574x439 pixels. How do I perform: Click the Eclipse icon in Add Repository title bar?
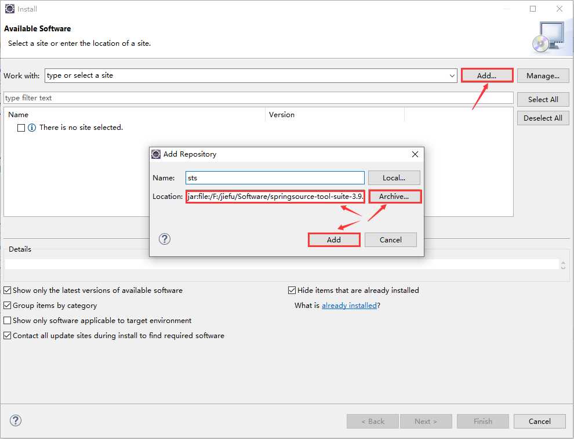point(156,154)
